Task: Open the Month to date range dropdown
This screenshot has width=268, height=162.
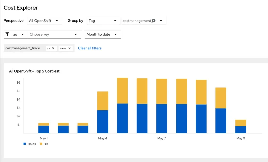Action: [x=102, y=34]
